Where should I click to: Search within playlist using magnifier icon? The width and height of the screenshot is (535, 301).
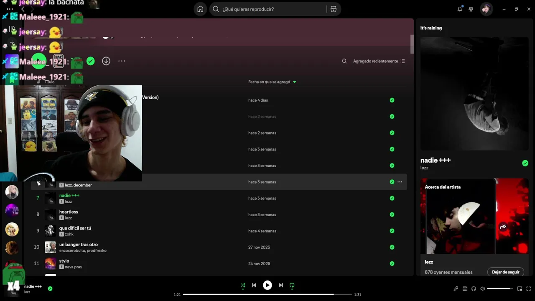344,61
